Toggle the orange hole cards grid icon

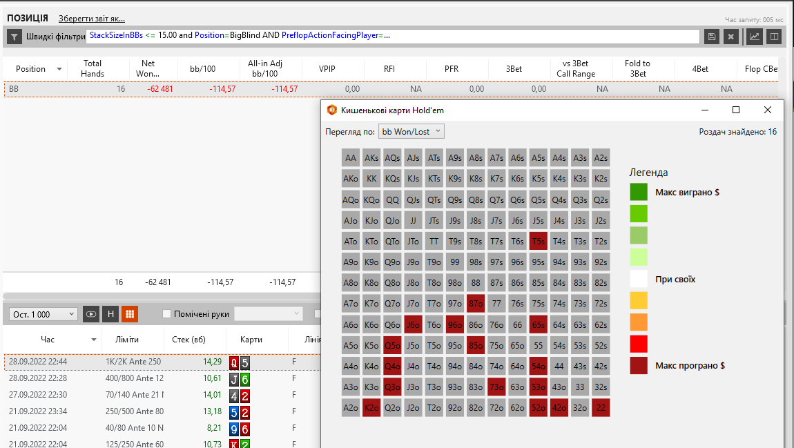pos(130,314)
